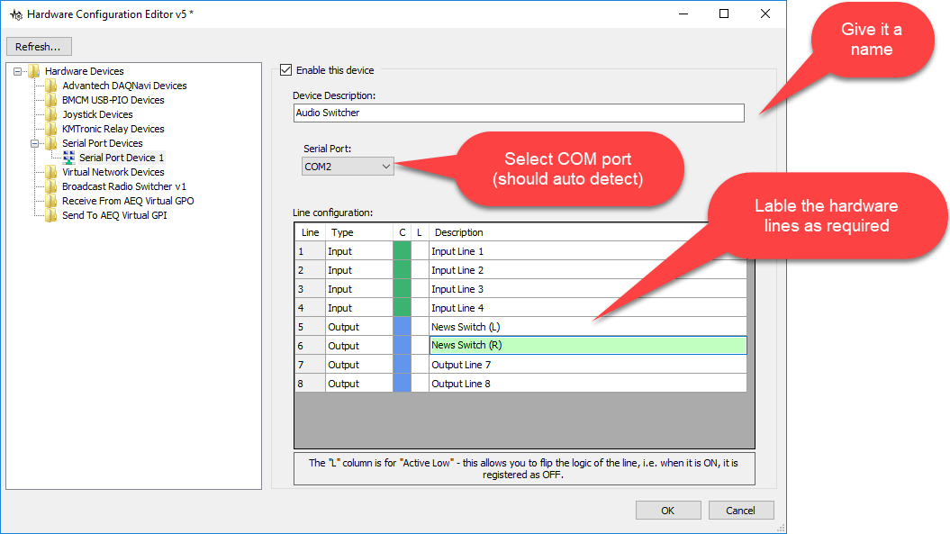Image resolution: width=950 pixels, height=534 pixels.
Task: Click the Line column header
Action: [x=310, y=232]
